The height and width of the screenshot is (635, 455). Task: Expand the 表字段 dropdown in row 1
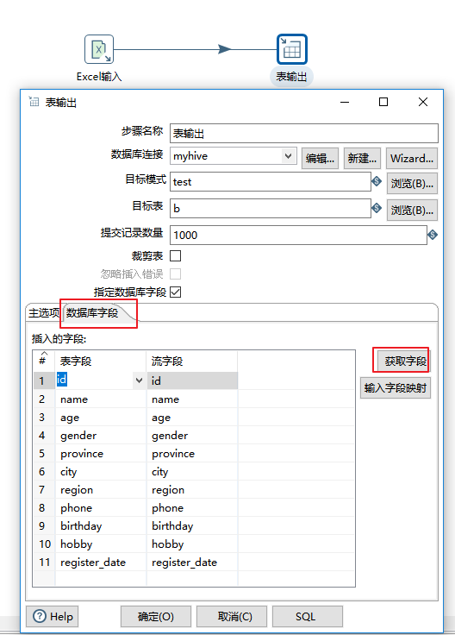(139, 380)
